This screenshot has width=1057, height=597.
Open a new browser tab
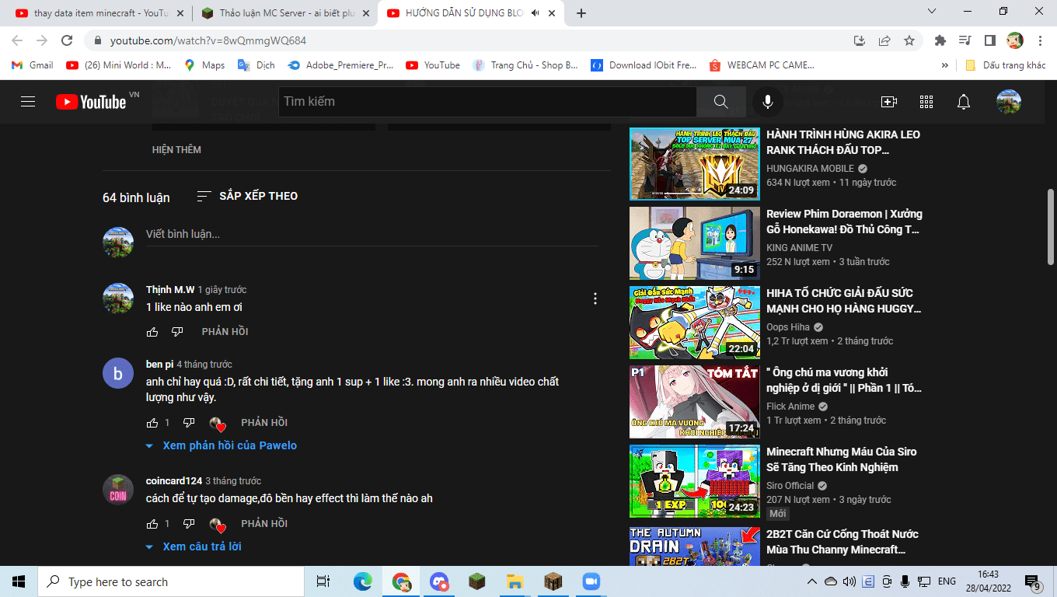[581, 13]
